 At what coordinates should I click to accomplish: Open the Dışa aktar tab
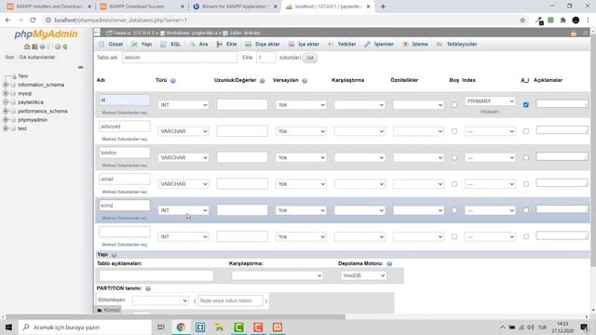tap(263, 44)
